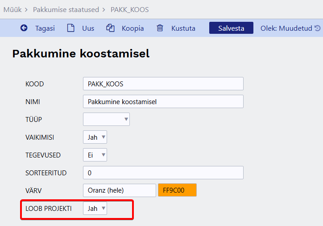Select the PAKK_KOOS breadcrumb item

(130, 9)
